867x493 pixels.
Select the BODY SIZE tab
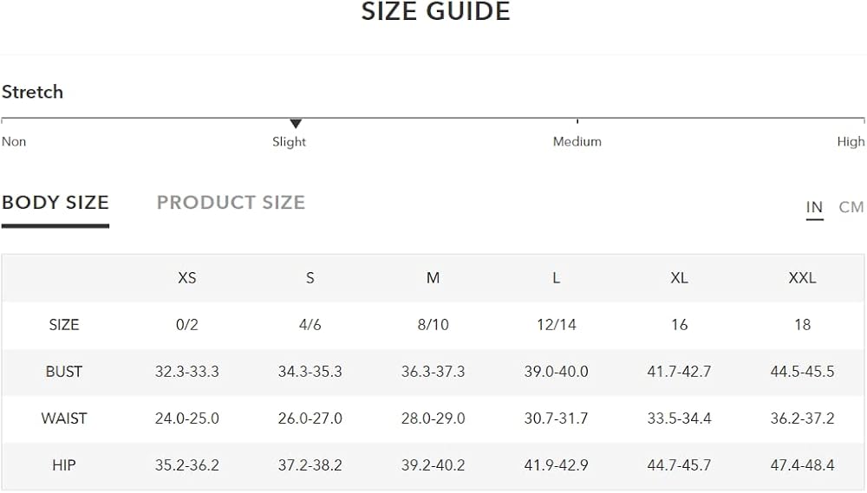pos(55,203)
